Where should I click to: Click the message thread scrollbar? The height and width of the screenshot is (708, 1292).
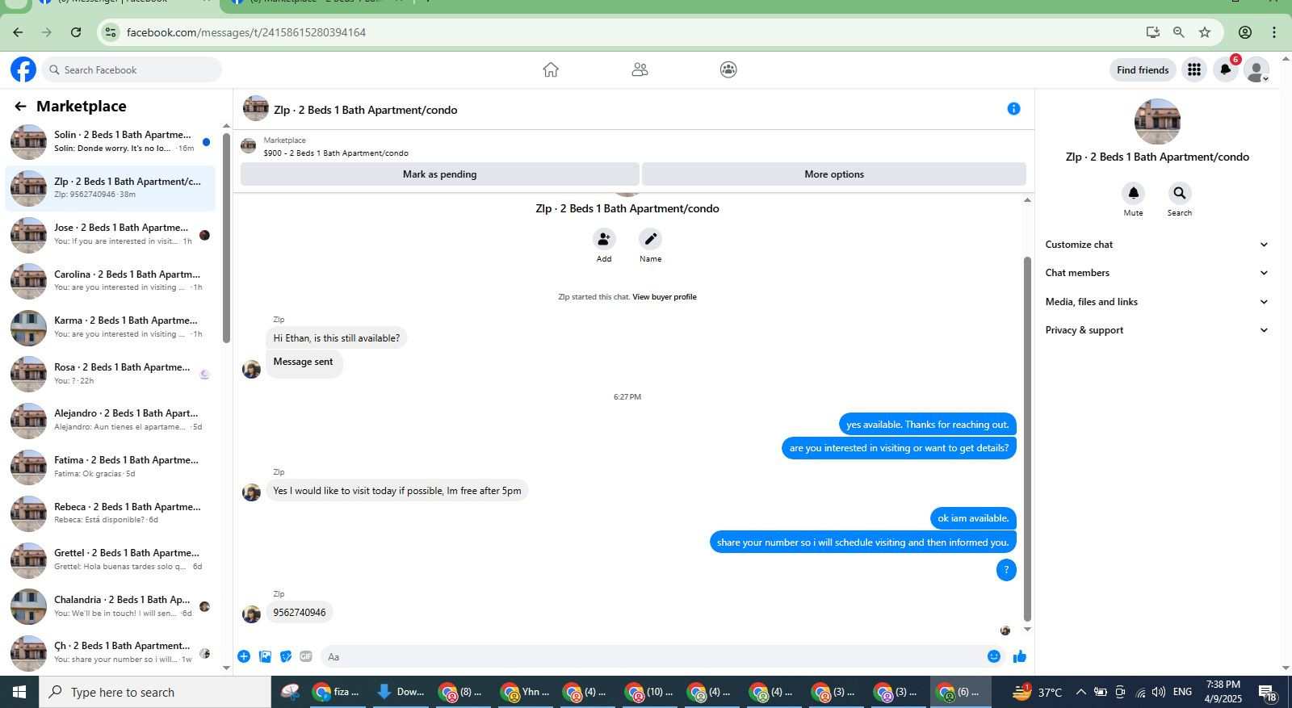pos(1027,438)
